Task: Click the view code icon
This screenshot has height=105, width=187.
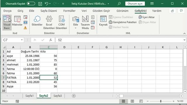Action: [93, 22]
